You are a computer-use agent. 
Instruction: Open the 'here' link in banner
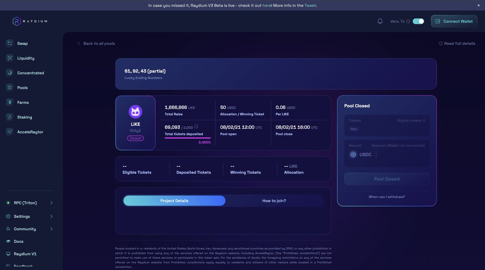click(267, 5)
